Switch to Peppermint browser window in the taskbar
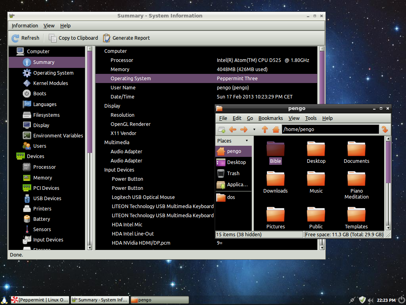The height and width of the screenshot is (305, 406). click(40, 300)
